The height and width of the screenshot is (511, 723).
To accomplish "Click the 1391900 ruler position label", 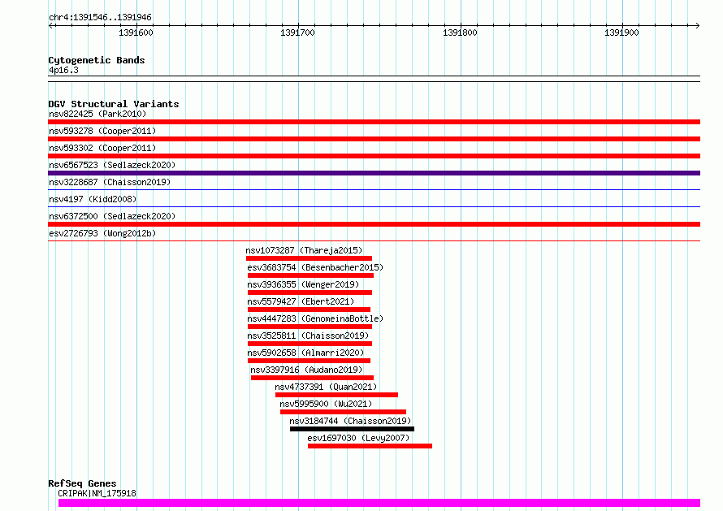I will point(622,32).
